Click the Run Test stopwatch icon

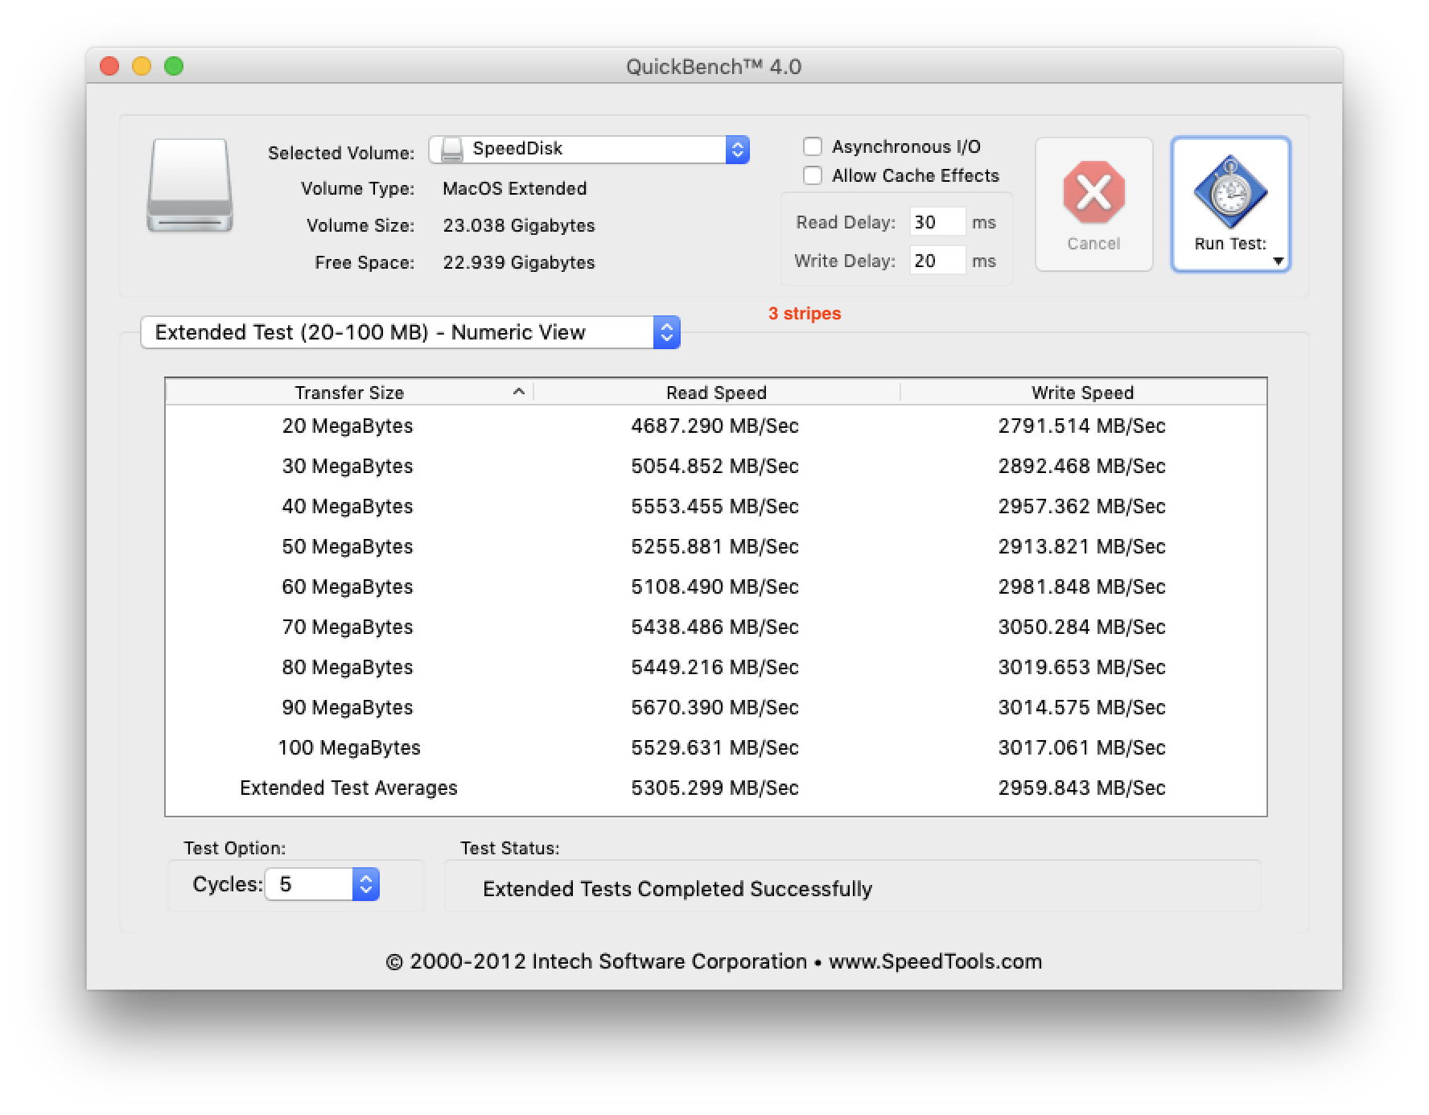(x=1229, y=192)
